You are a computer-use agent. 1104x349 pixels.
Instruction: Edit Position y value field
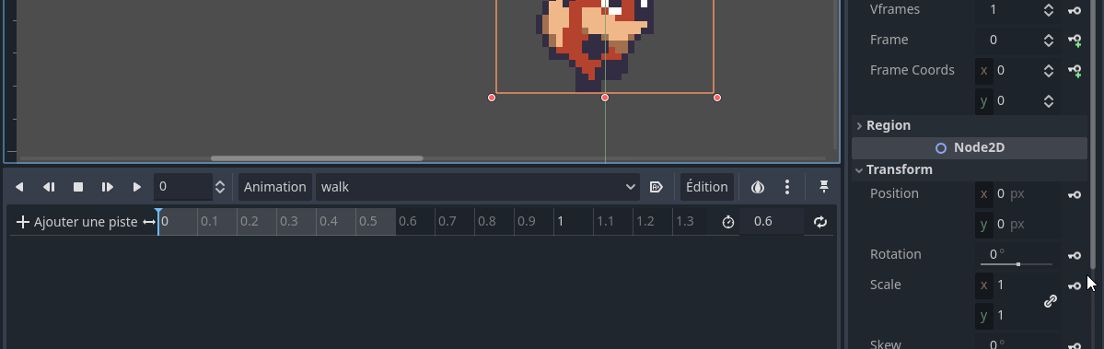[x=1018, y=225]
